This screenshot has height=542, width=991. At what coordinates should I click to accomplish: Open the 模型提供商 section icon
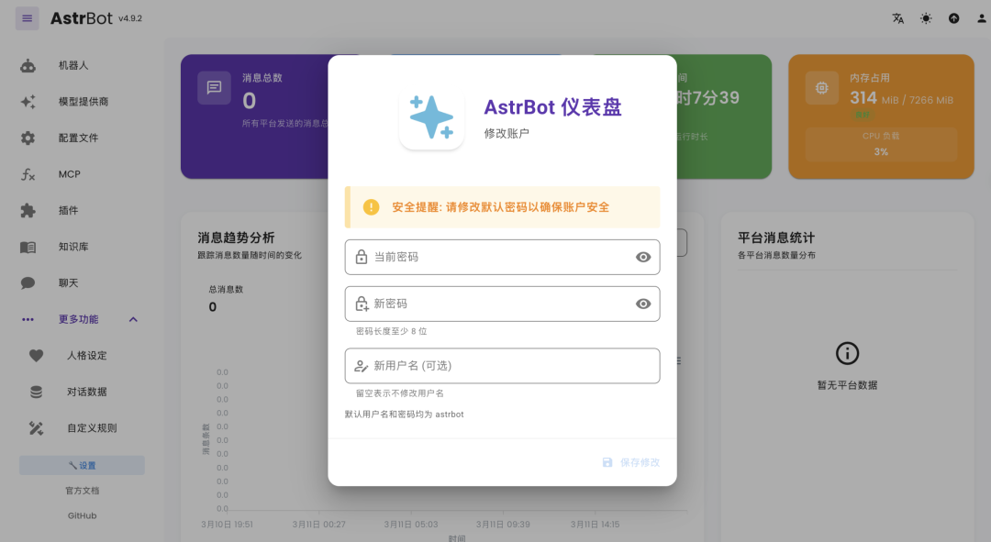26,101
